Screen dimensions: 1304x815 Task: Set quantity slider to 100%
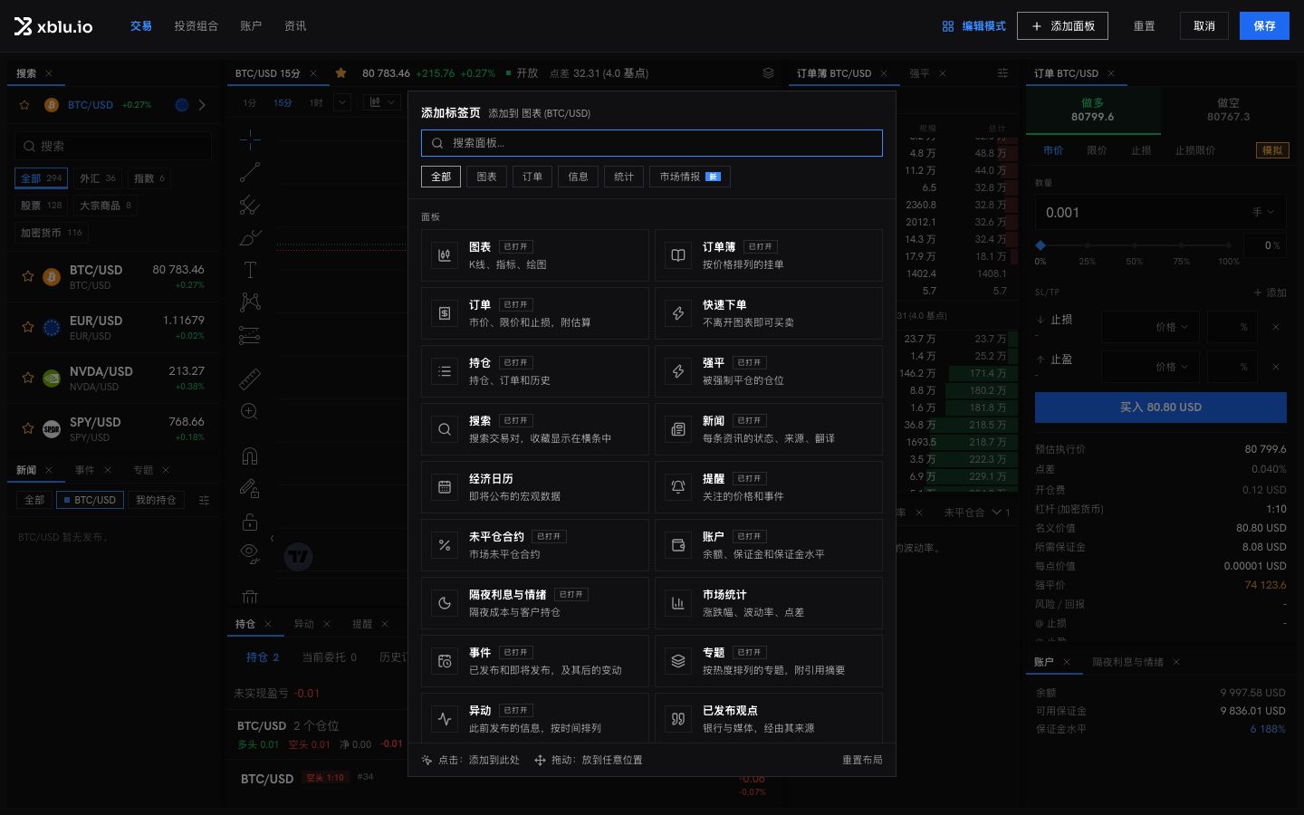(x=1229, y=245)
